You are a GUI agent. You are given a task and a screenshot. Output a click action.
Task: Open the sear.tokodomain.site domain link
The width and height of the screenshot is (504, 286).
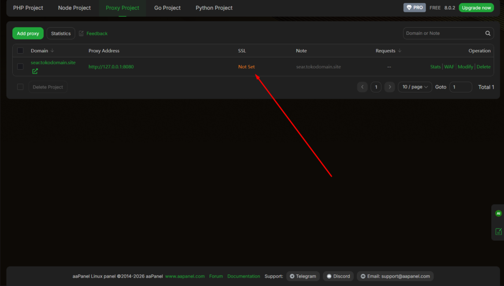(53, 62)
